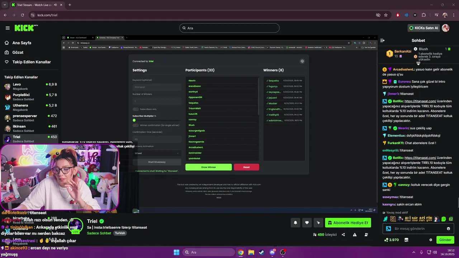Toggle Winner confirmation switch in giveaway
This screenshot has width=459, height=258.
[x=136, y=125]
